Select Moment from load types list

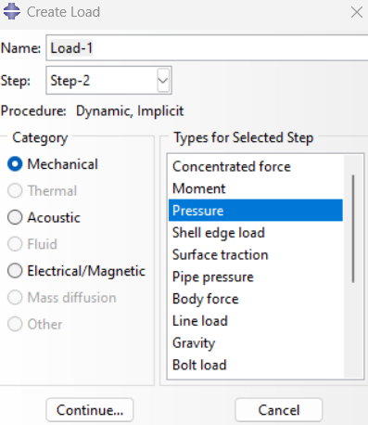click(x=256, y=188)
